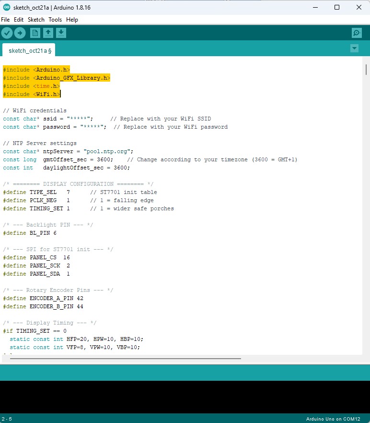Maximize the Arduino IDE window
This screenshot has height=423, width=370.
click(x=337, y=7)
